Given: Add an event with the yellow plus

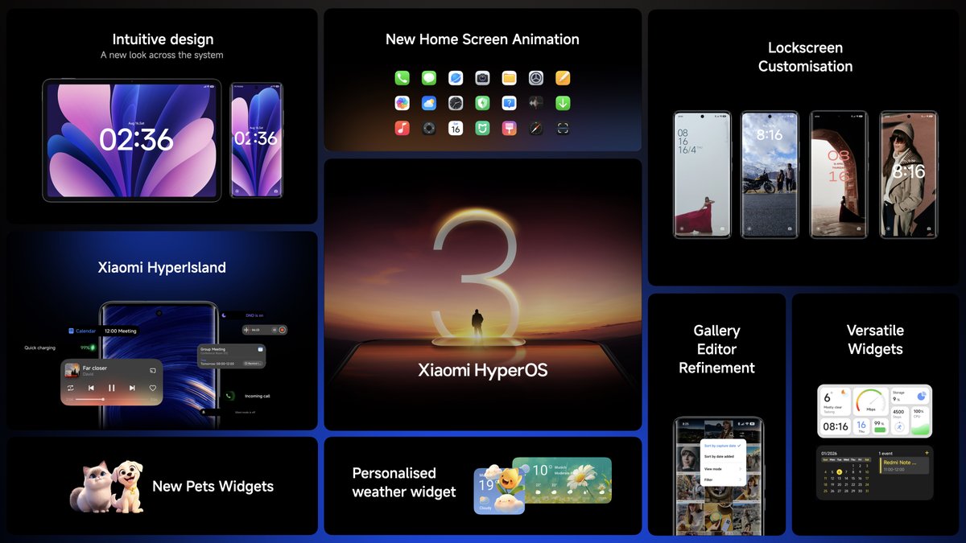Looking at the screenshot, I should pyautogui.click(x=927, y=452).
